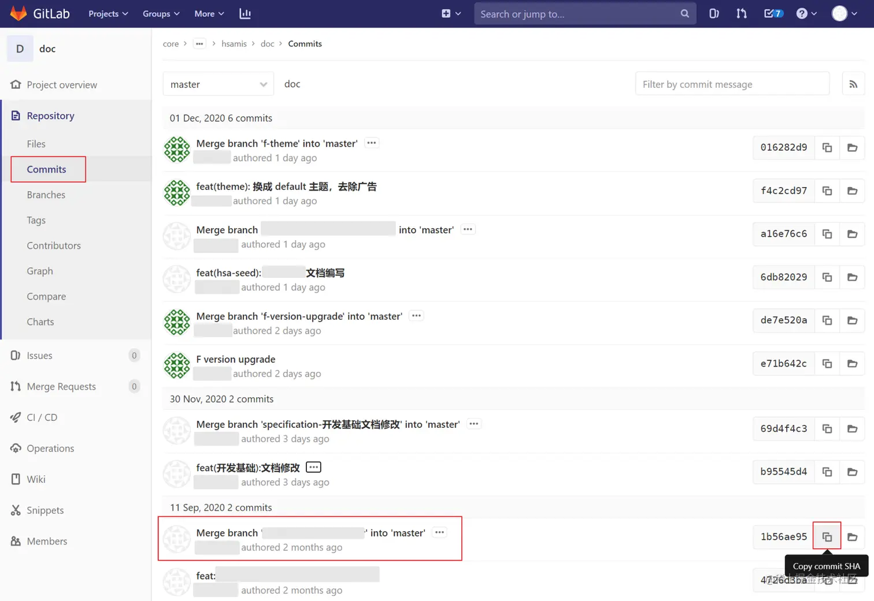
Task: Open Tags in the sidebar
Action: point(36,221)
